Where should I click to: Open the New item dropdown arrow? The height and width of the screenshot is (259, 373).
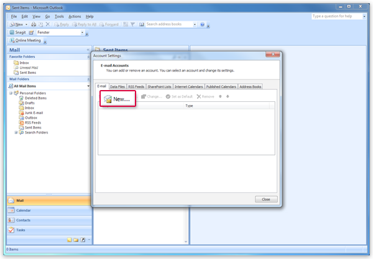pyautogui.click(x=26, y=24)
